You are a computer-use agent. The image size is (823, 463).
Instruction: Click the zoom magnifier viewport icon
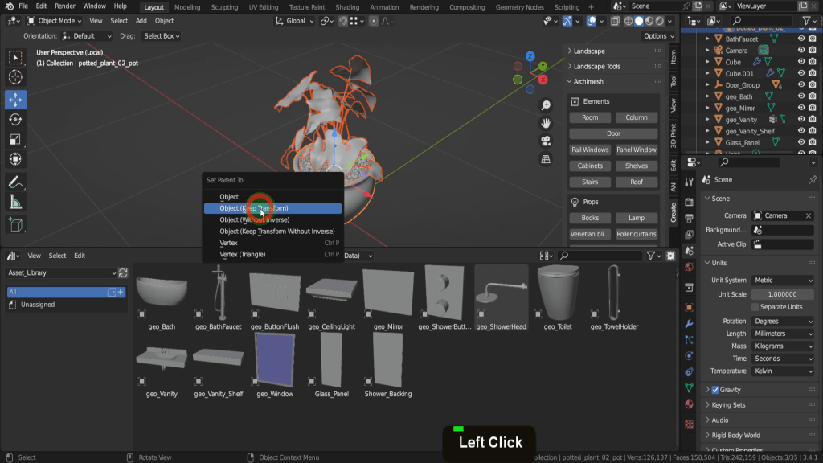(x=546, y=105)
